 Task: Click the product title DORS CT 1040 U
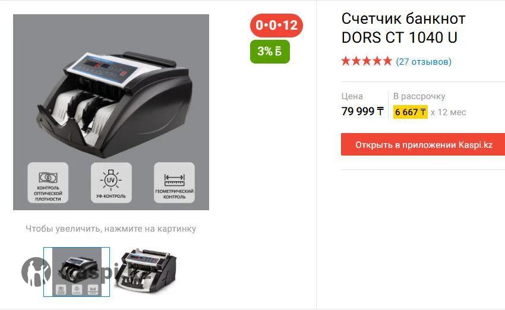point(403,28)
